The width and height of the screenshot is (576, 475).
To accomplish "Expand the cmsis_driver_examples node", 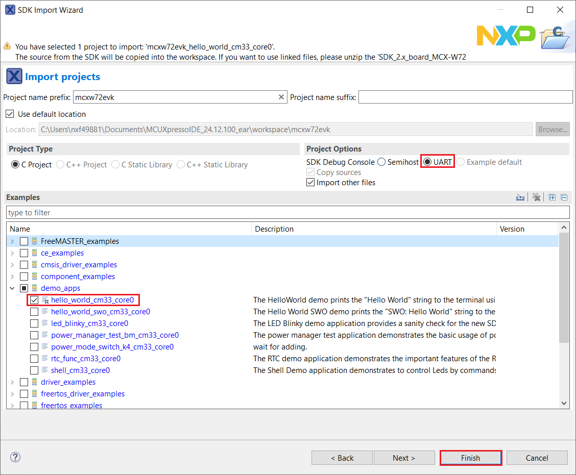I will pos(12,265).
